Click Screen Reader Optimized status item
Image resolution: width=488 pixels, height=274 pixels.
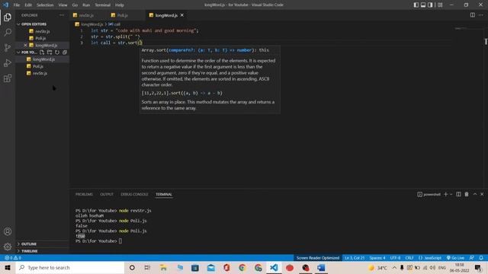coord(318,258)
